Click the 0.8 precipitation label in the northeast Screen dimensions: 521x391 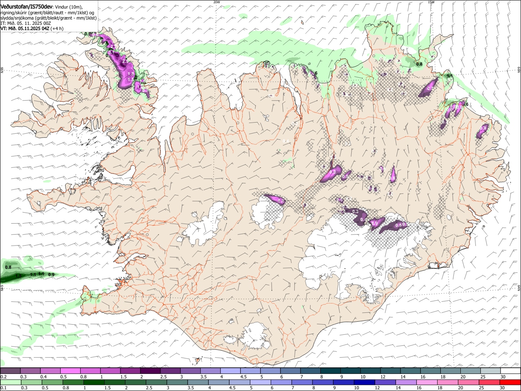pyautogui.click(x=419, y=64)
